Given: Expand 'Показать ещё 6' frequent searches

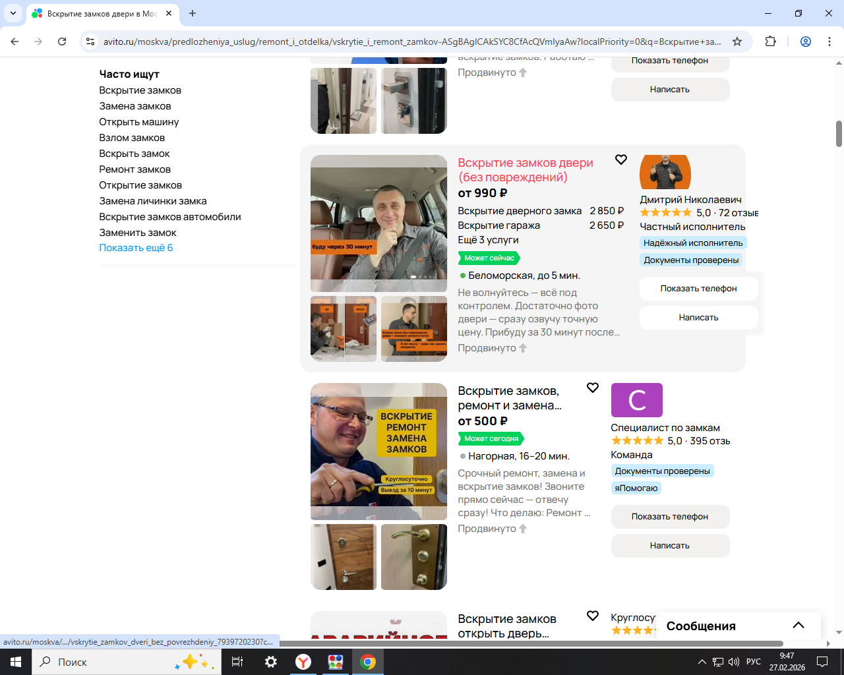Looking at the screenshot, I should (136, 248).
